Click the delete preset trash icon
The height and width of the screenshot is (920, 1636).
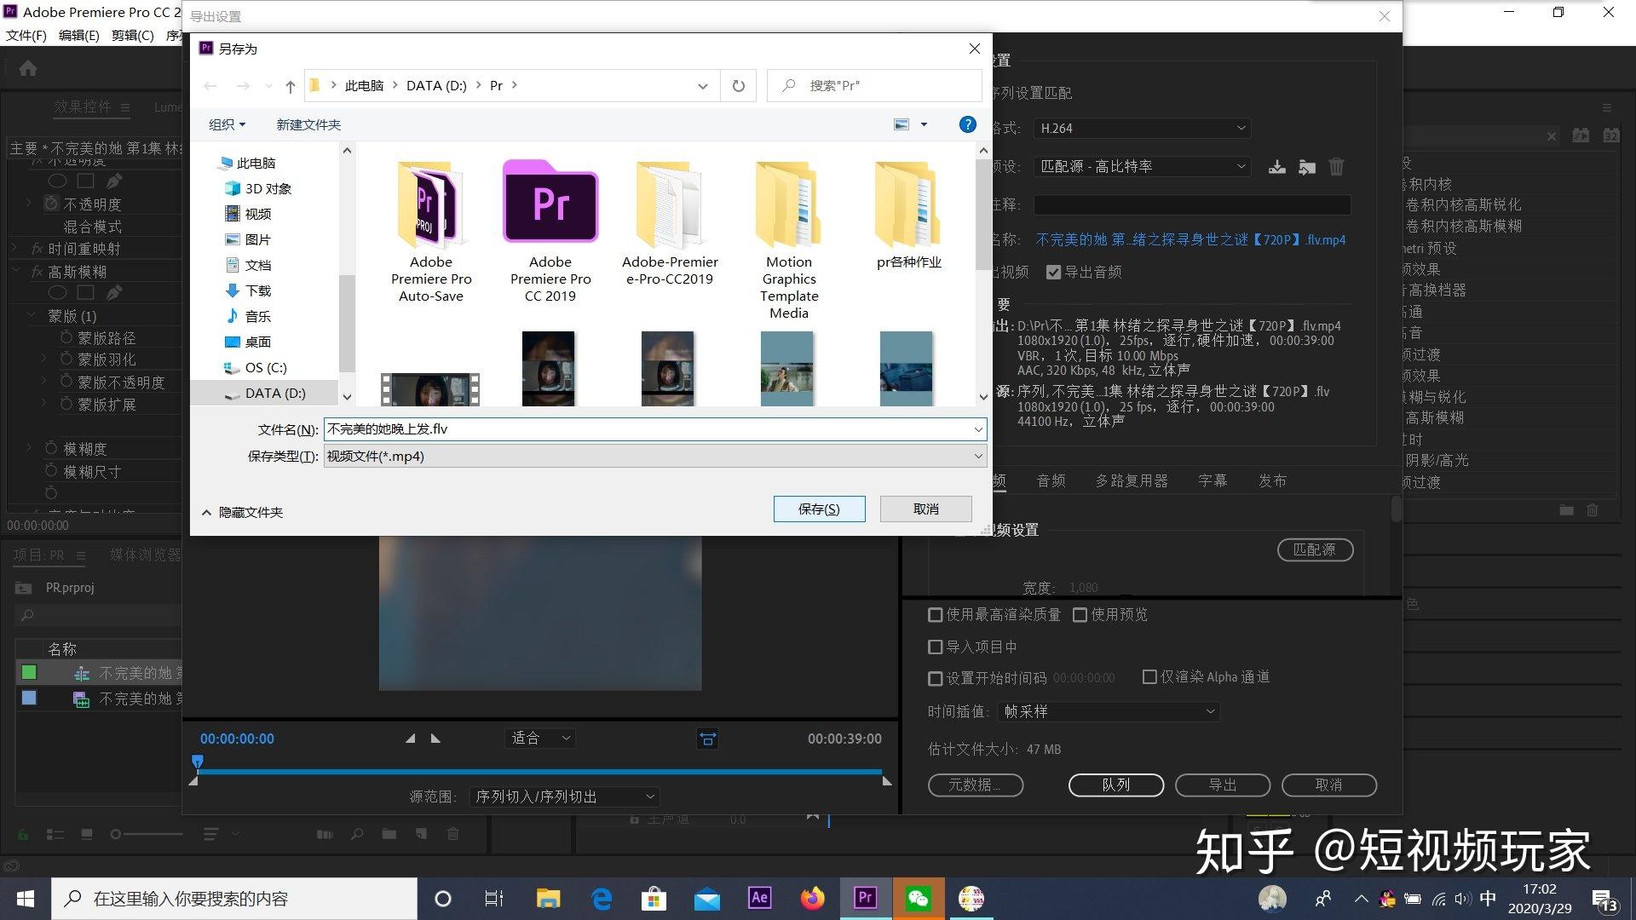coord(1336,167)
